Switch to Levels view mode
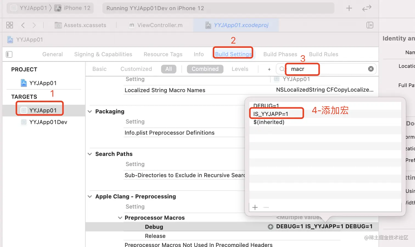 click(240, 69)
